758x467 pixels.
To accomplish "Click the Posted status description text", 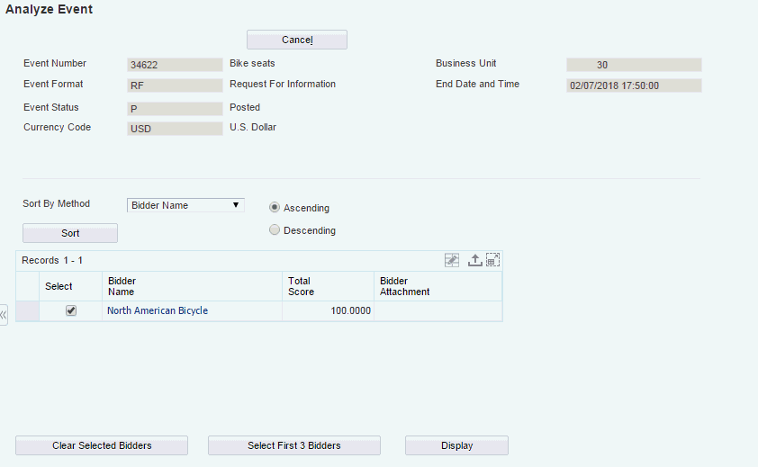I will click(x=245, y=107).
